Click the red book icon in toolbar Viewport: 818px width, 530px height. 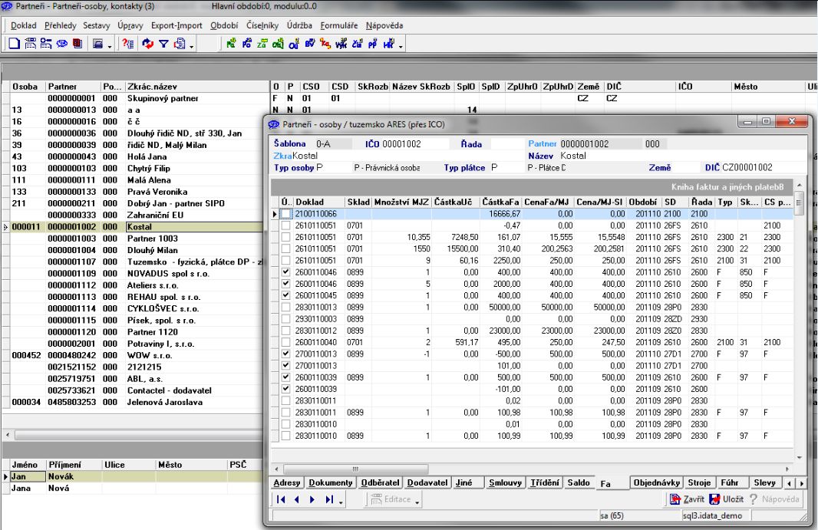(x=78, y=45)
